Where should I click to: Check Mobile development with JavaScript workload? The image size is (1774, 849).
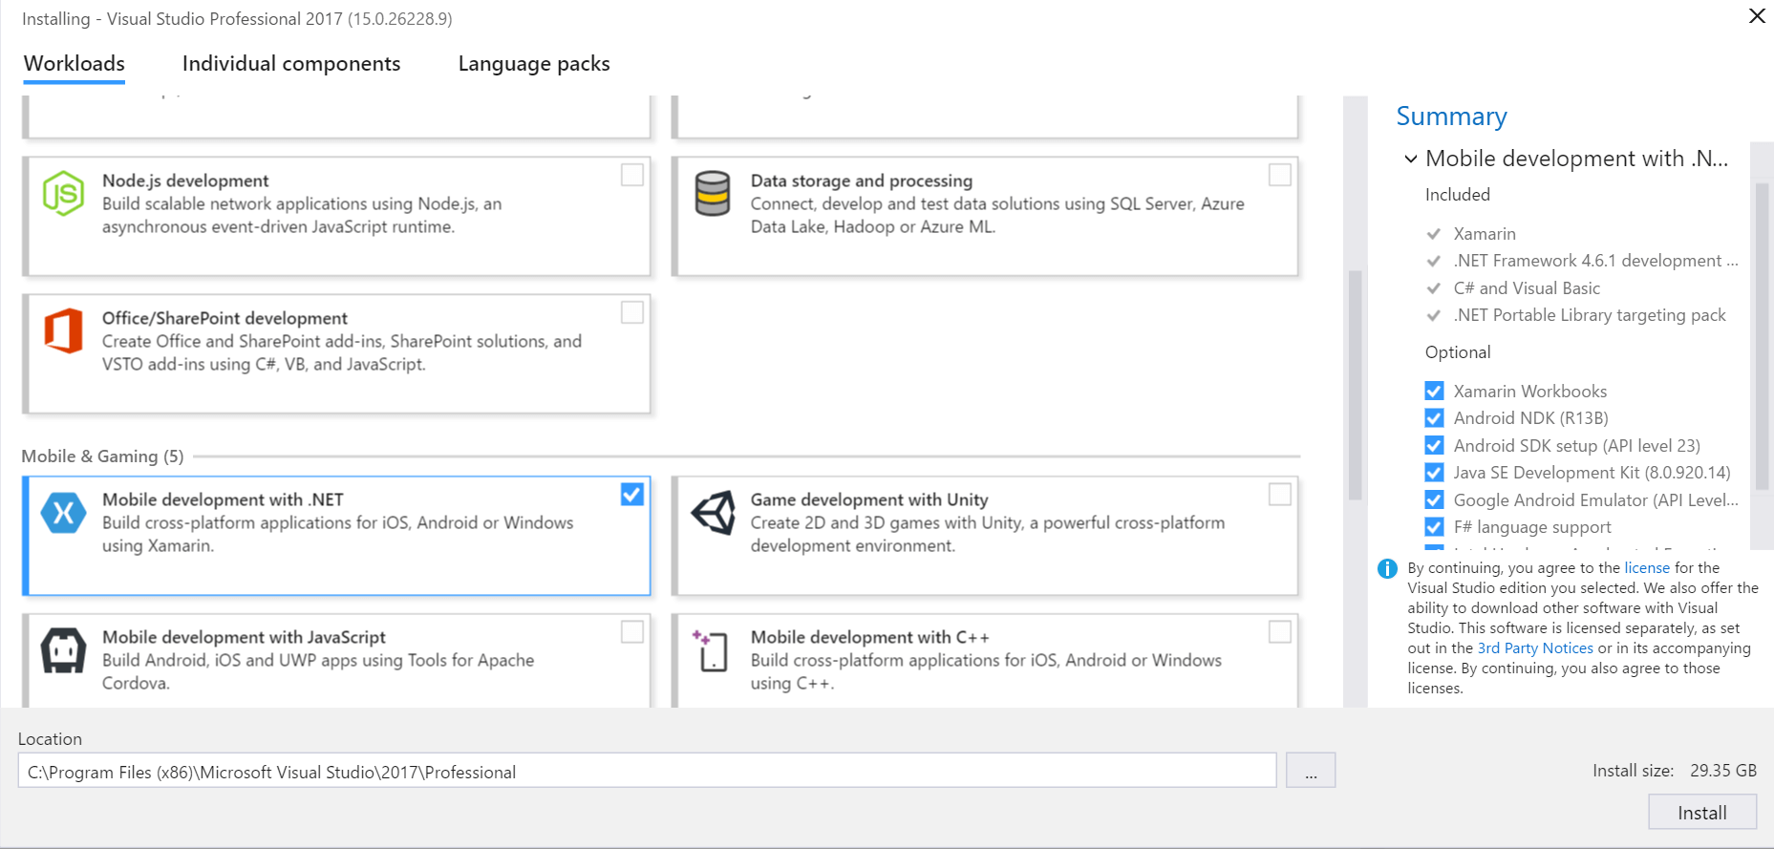click(x=632, y=631)
